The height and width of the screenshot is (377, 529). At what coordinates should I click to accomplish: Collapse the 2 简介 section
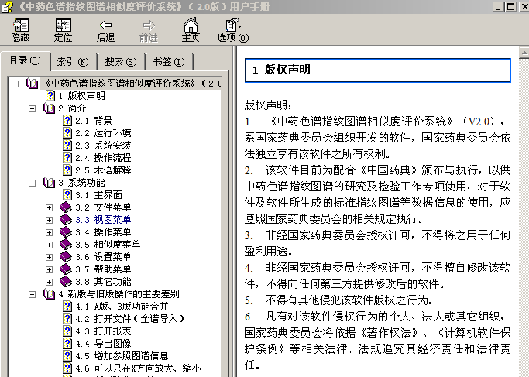[x=32, y=108]
